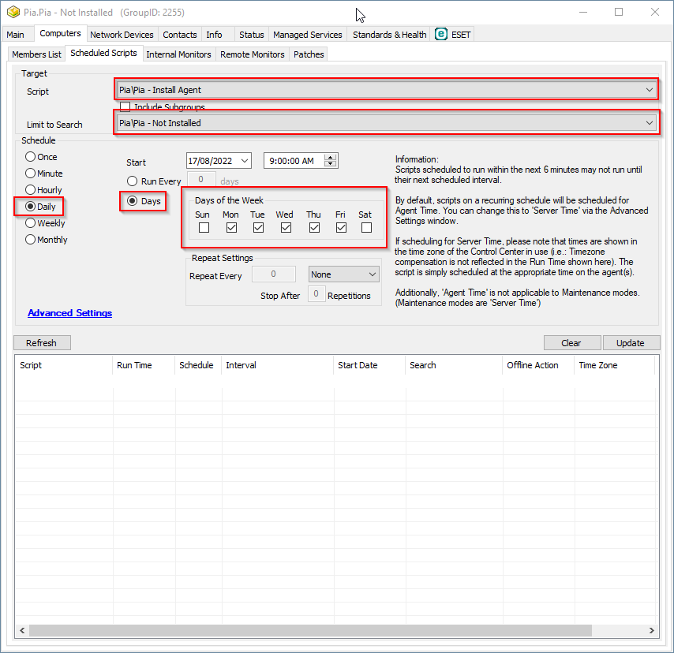Viewport: 674px width, 653px height.
Task: Click the ESET logo icon in tab bar
Action: (x=441, y=34)
